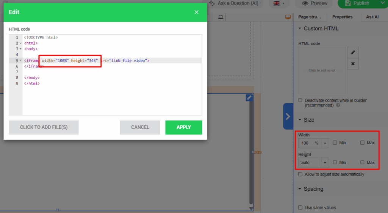This screenshot has width=388, height=213.
Task: Collapse the Spacing section
Action: pos(300,189)
